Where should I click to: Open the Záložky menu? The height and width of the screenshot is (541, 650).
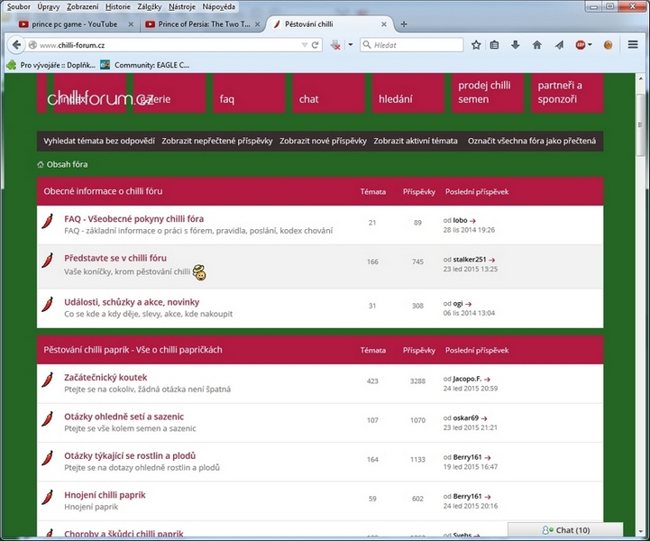tap(149, 6)
